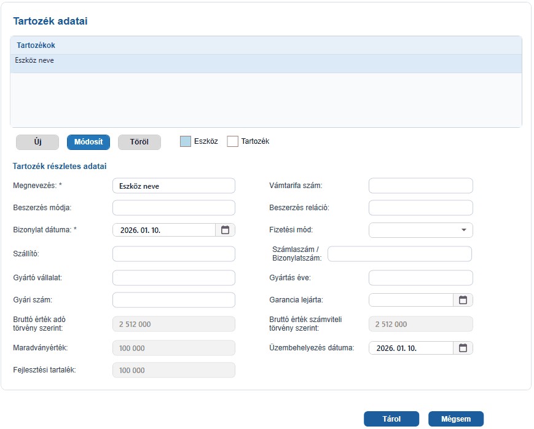534x429 pixels.
Task: Select the Eszköz neve row in the list
Action: (266, 64)
